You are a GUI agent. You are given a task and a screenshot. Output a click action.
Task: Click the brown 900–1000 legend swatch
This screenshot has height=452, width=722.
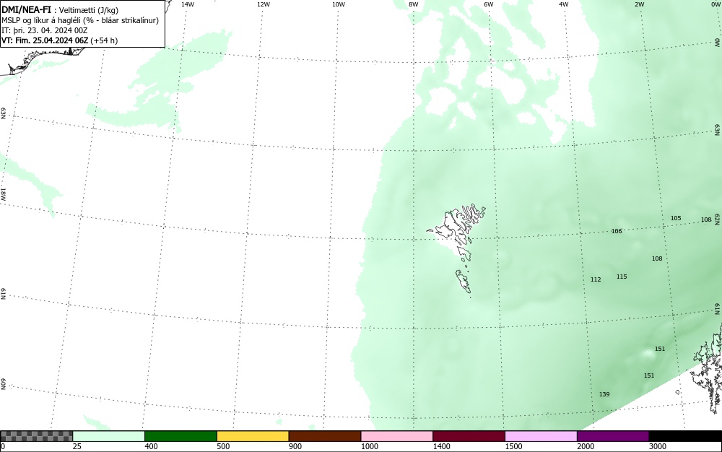325,436
